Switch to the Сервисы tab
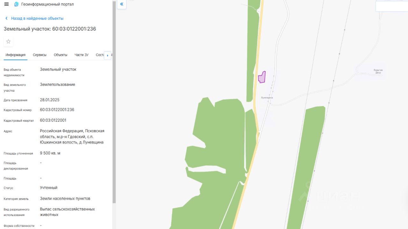This screenshot has width=408, height=229. pos(40,55)
